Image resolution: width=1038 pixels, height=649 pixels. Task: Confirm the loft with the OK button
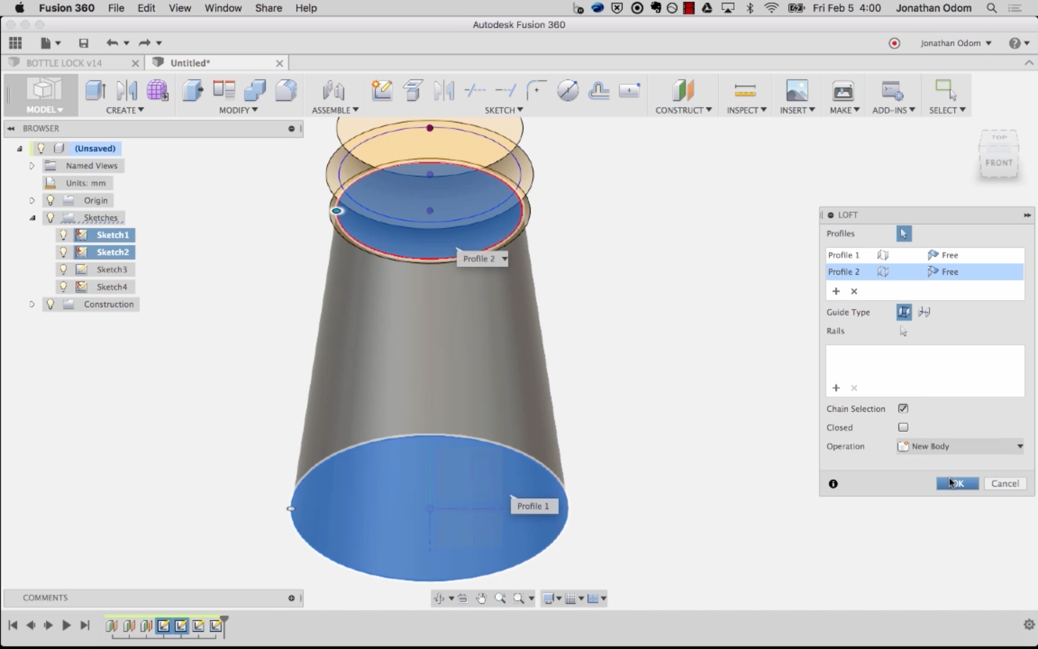click(x=957, y=484)
